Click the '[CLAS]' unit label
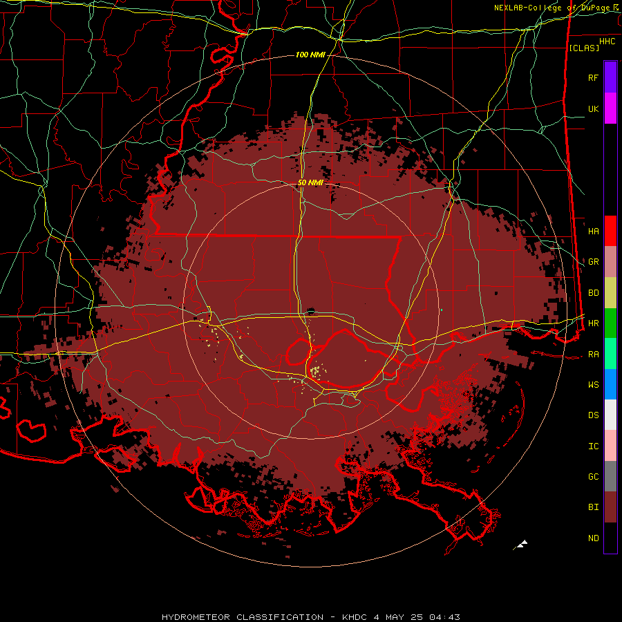This screenshot has height=622, width=622. pyautogui.click(x=584, y=48)
